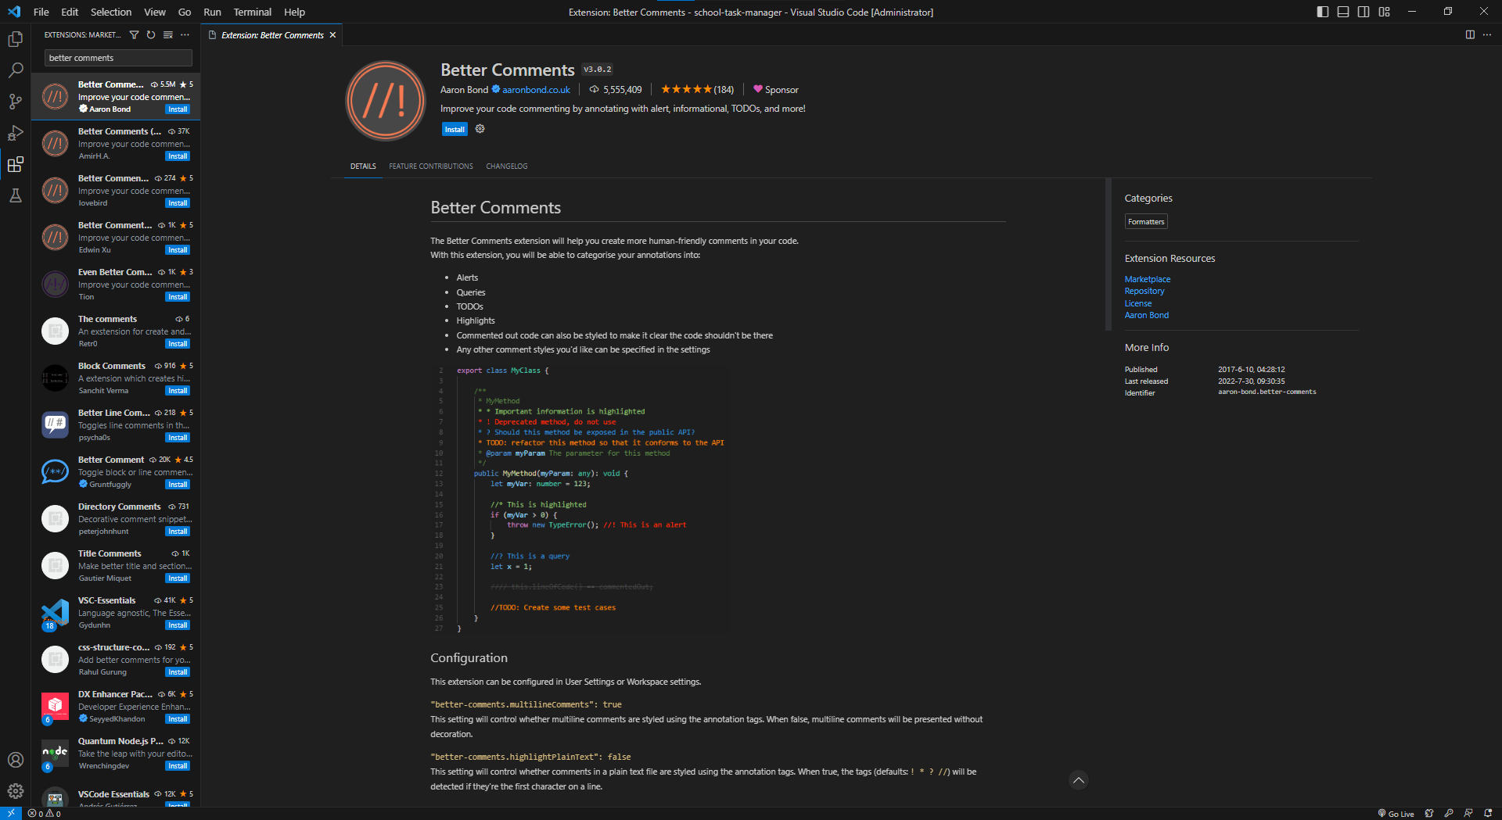Open the License resource link

[1138, 303]
